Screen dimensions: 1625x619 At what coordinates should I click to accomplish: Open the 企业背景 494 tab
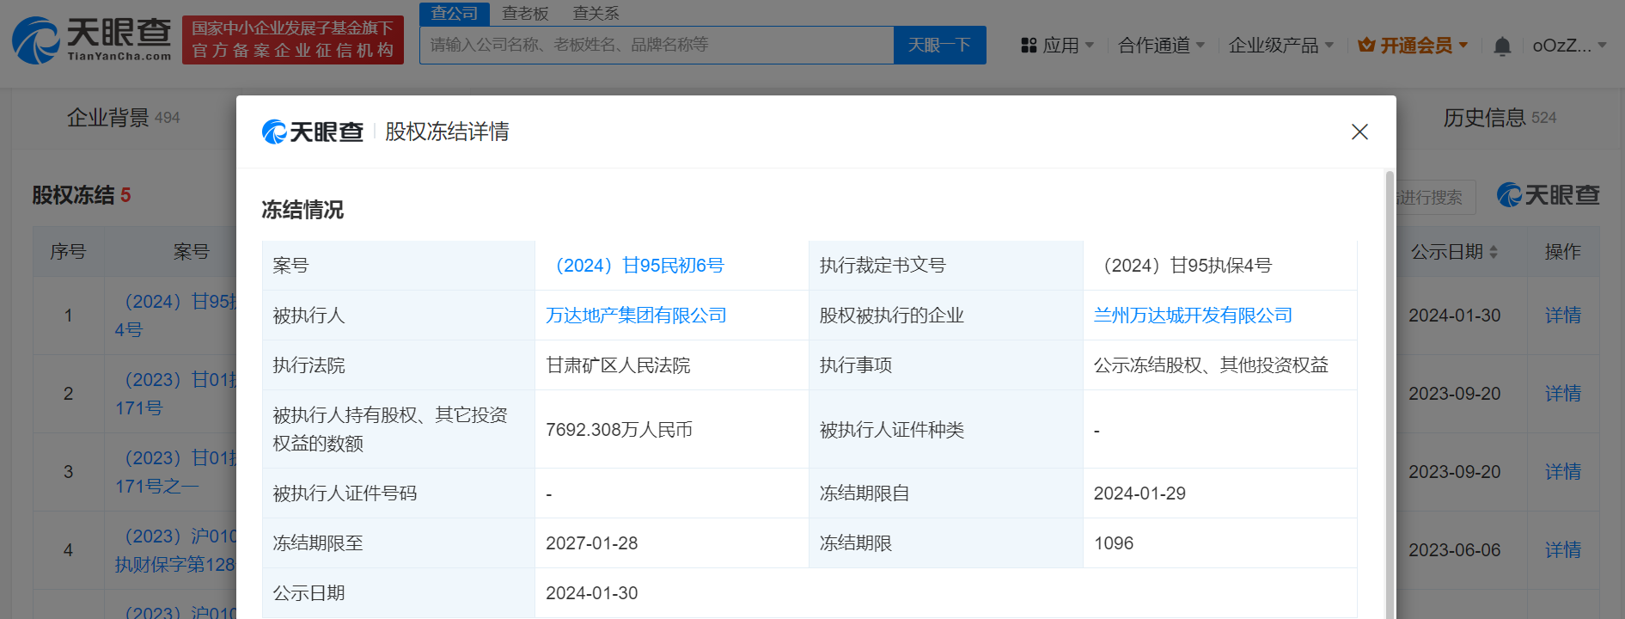124,118
